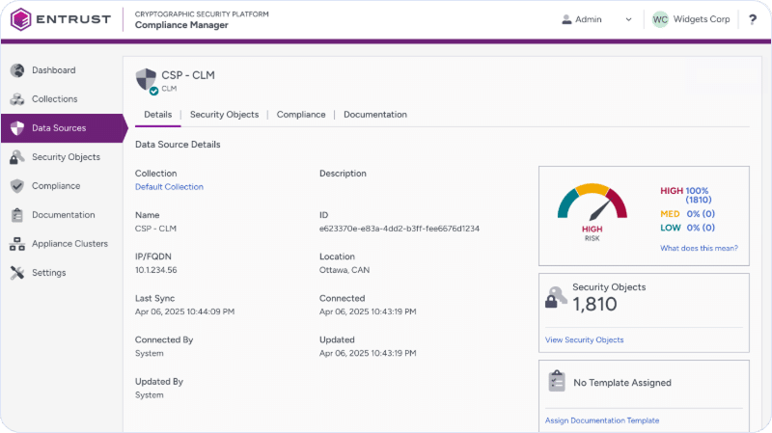772x433 pixels.
Task: Open the Default Collection link
Action: (169, 187)
